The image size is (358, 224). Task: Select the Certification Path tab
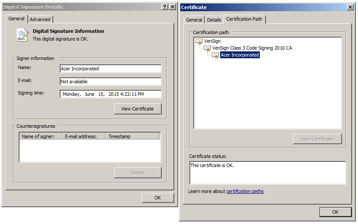[x=244, y=19]
